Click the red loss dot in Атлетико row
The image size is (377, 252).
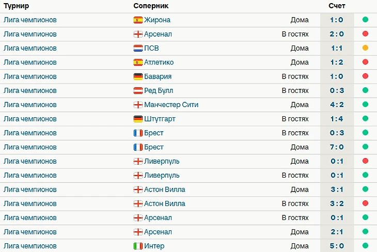[365, 62]
